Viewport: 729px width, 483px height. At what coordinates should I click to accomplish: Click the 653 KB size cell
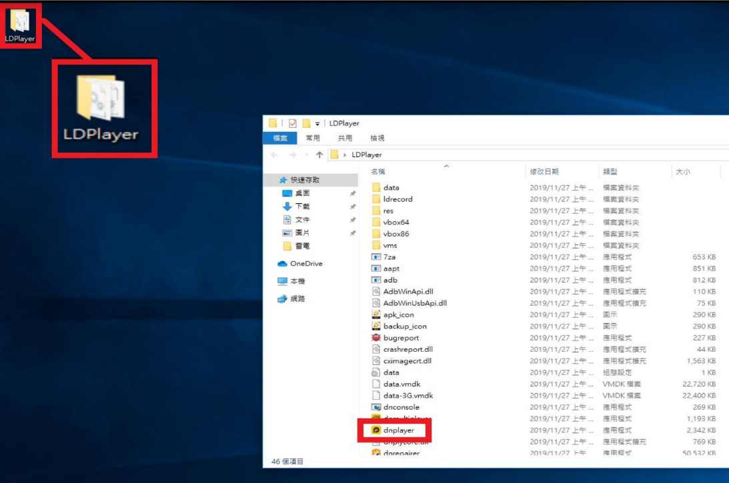coord(704,257)
